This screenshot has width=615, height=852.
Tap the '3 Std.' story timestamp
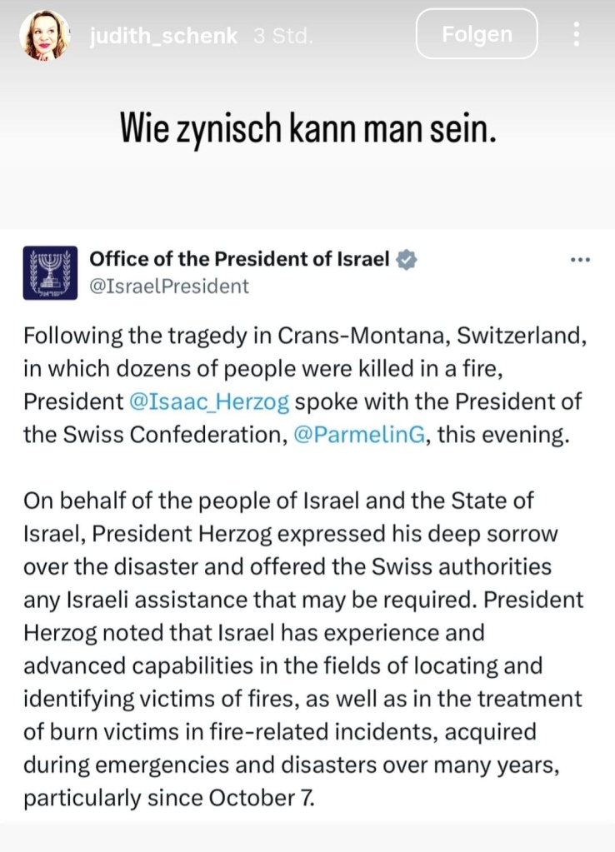pyautogui.click(x=282, y=36)
